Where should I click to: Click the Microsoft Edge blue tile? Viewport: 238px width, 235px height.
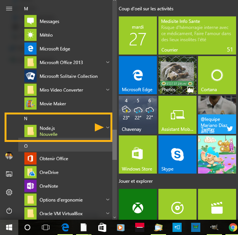click(138, 75)
